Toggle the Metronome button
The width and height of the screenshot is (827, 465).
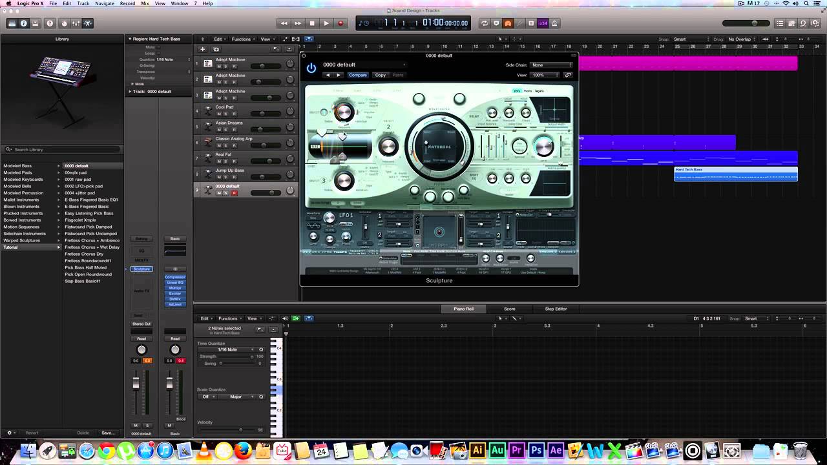coord(555,23)
